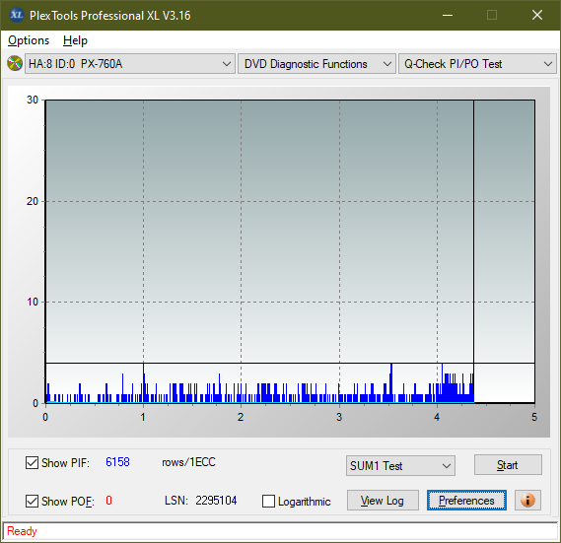This screenshot has height=543, width=561.
Task: Expand the DVD Diagnostic Functions dropdown
Action: coord(316,64)
